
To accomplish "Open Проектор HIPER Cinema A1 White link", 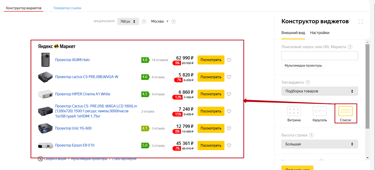I will [82, 94].
